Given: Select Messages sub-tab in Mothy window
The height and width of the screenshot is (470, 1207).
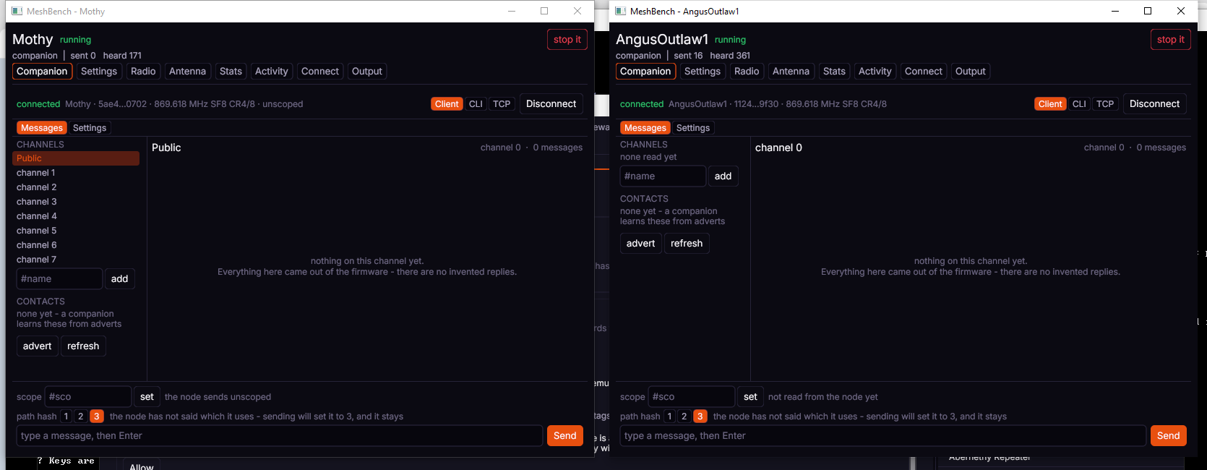Looking at the screenshot, I should click(x=42, y=128).
